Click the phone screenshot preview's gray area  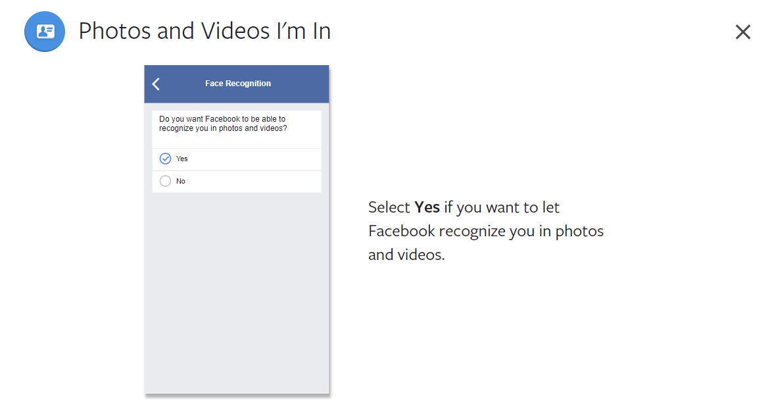click(x=237, y=292)
